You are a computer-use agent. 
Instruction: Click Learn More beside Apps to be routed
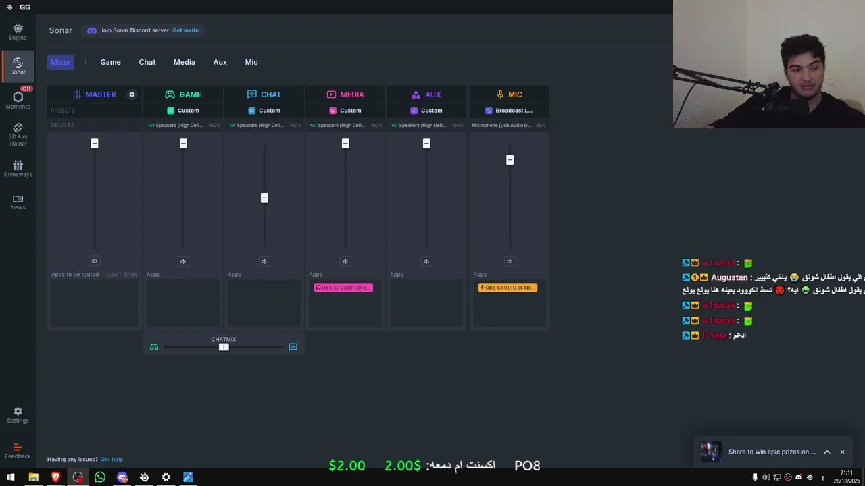(122, 275)
